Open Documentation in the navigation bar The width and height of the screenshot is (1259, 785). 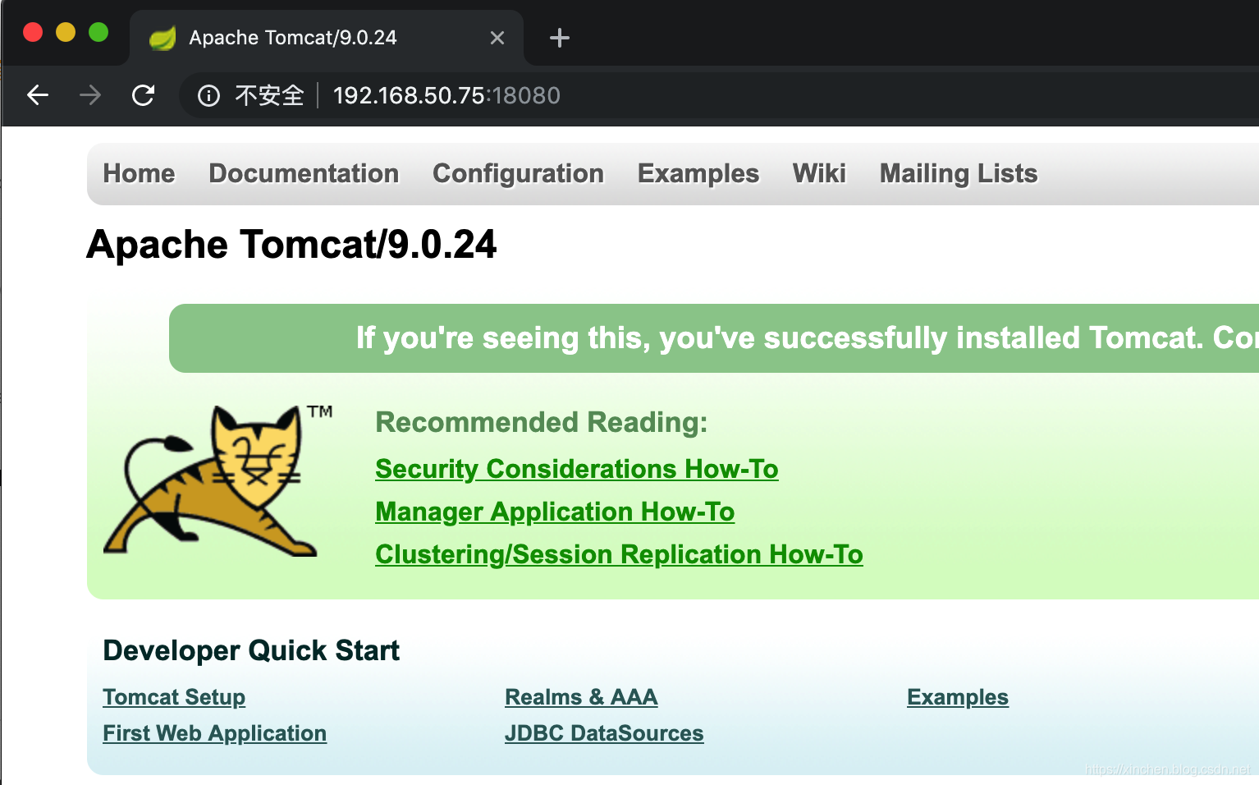coord(304,173)
